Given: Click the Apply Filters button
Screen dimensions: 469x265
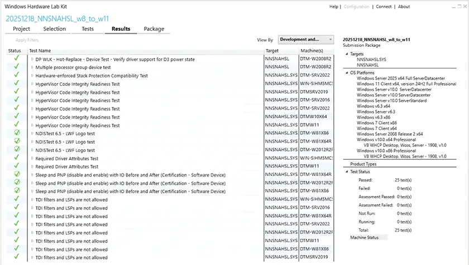Looking at the screenshot, I should pos(27,40).
